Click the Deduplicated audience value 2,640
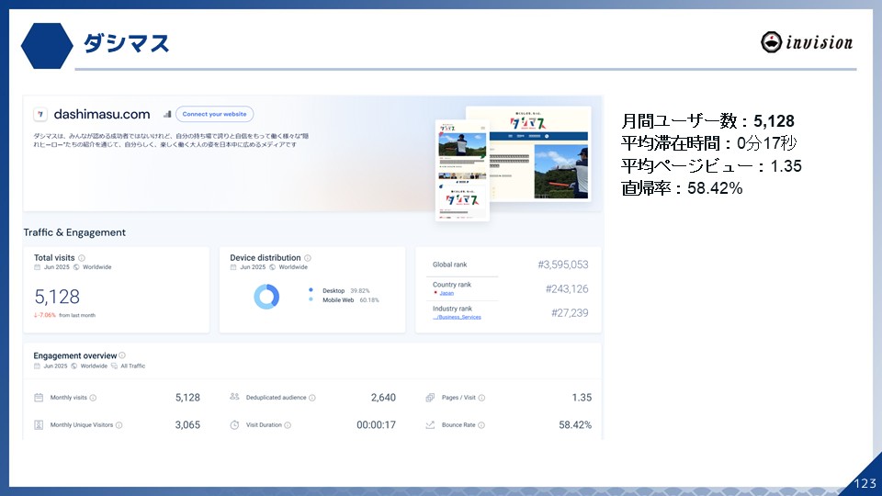This screenshot has height=496, width=882. pos(383,398)
